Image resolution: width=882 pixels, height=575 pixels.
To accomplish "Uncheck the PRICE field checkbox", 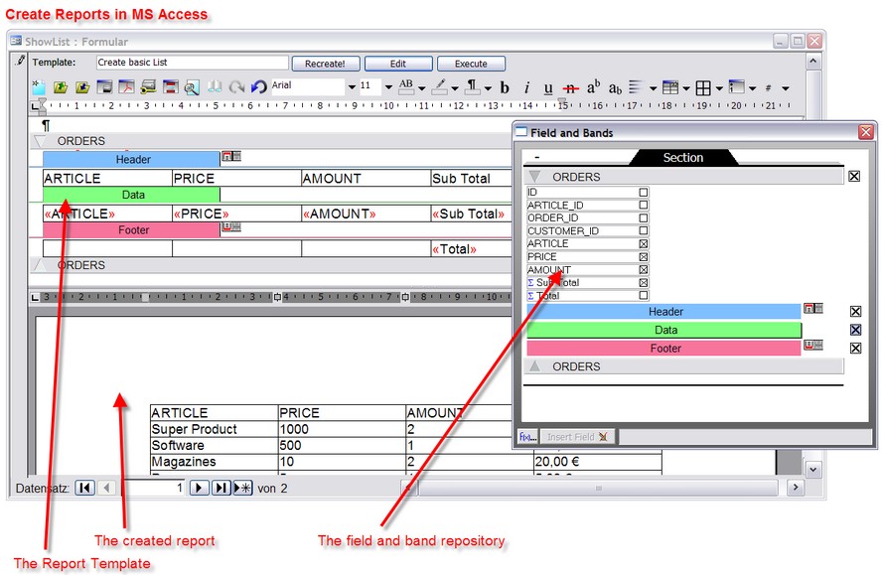I will point(644,257).
